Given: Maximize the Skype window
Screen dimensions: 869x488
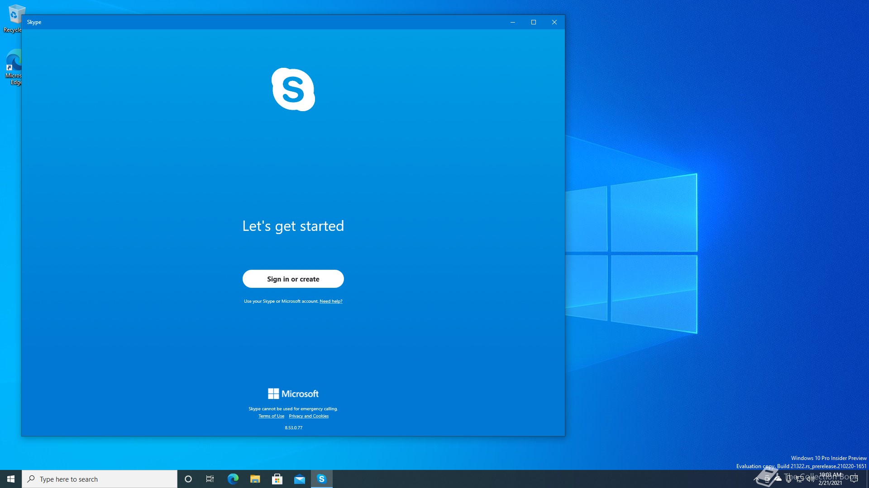Looking at the screenshot, I should 534,22.
